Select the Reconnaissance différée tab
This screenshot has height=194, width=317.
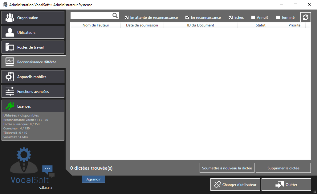click(33, 62)
